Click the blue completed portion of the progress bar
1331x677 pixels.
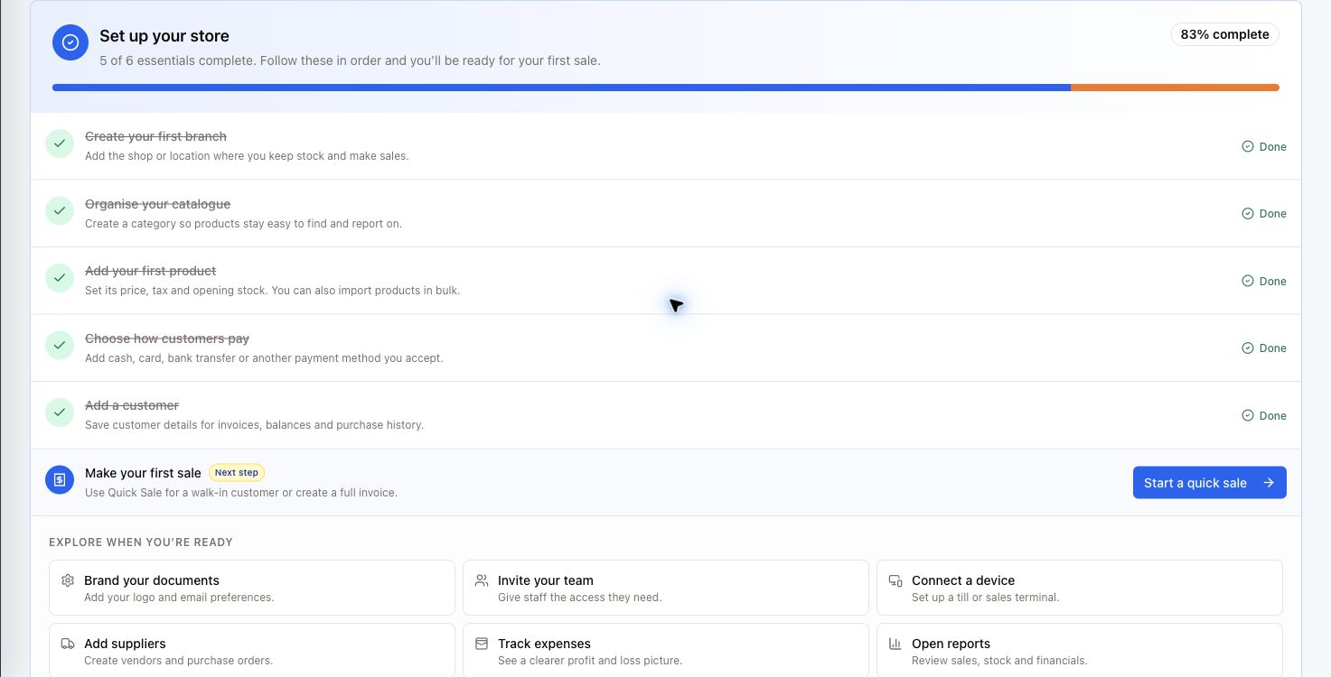point(561,88)
